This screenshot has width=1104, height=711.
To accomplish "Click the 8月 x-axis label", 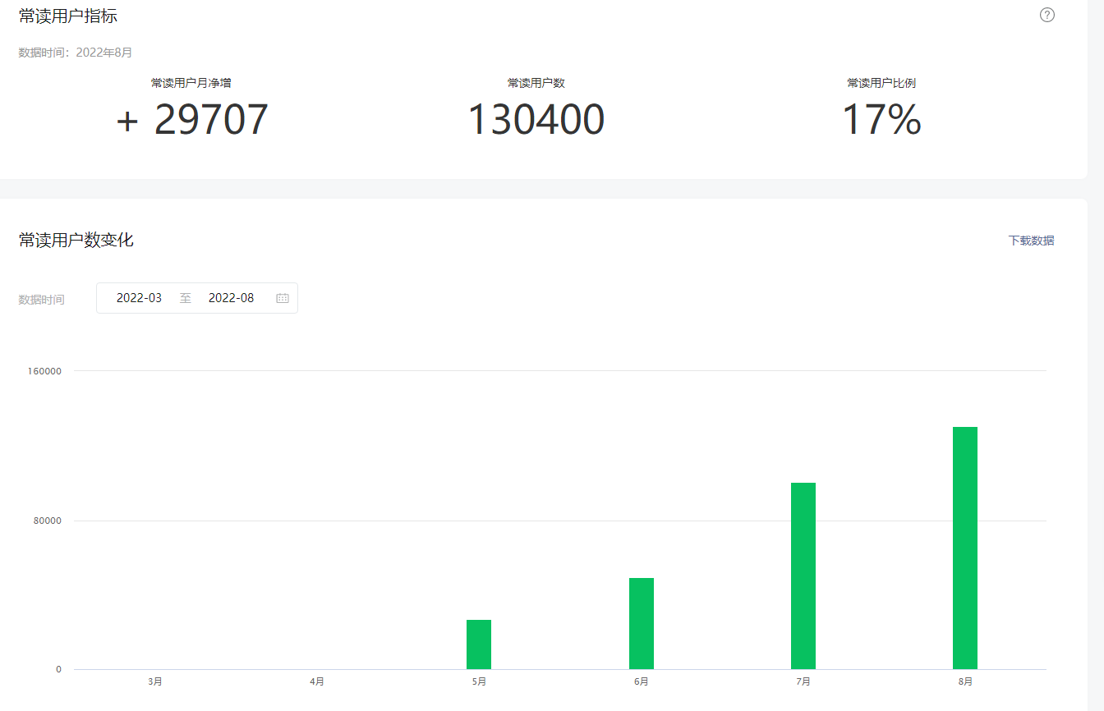I will [x=965, y=681].
